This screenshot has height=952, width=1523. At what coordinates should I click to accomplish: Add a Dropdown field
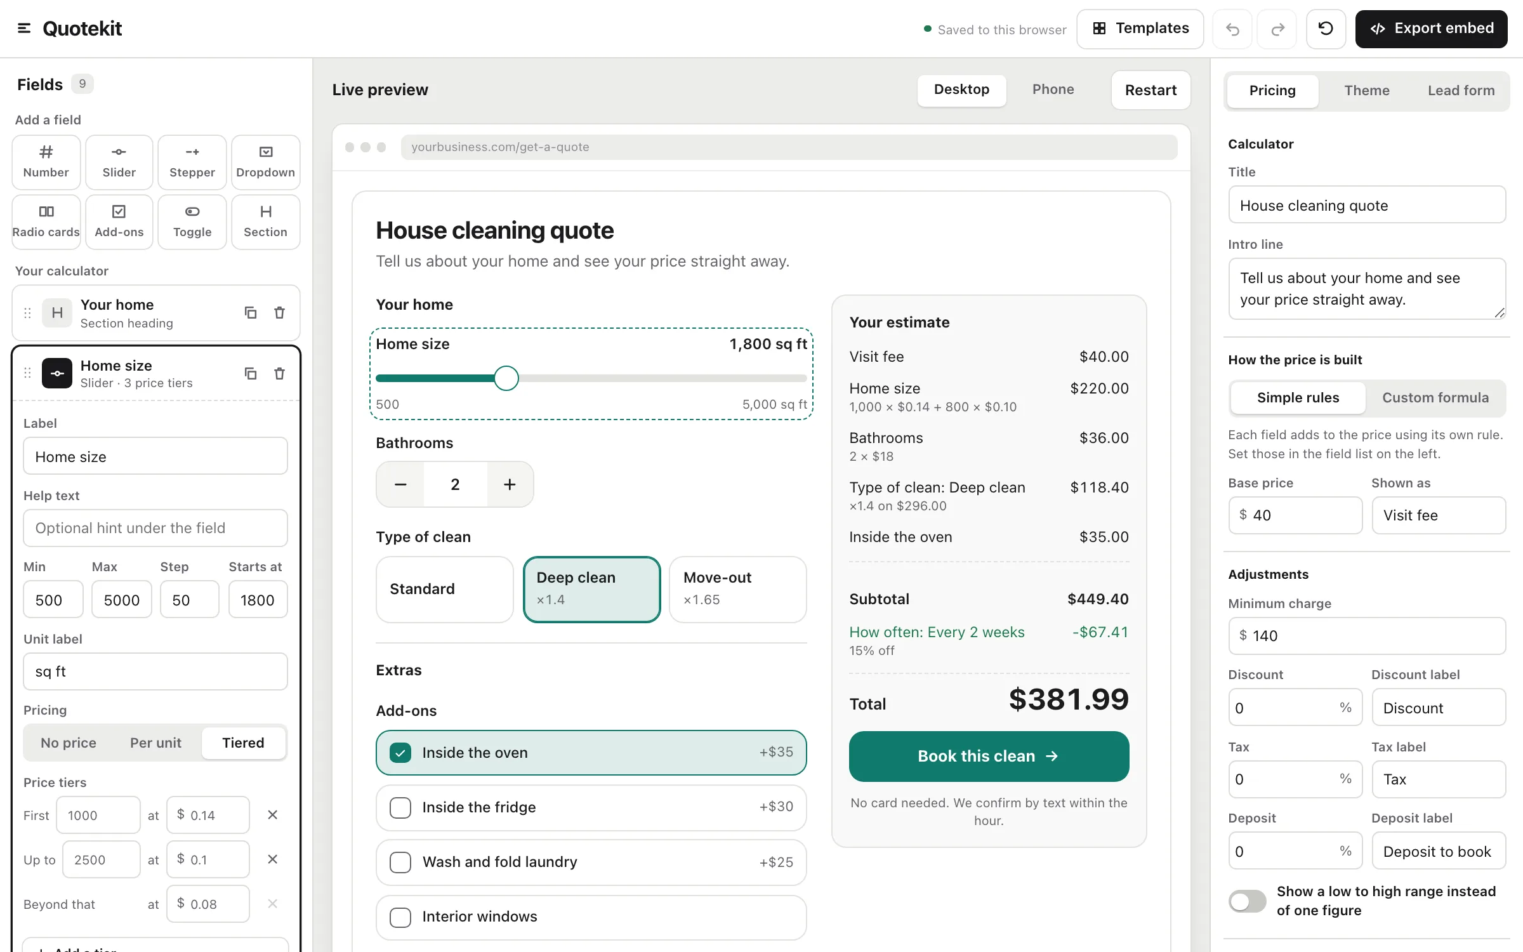coord(265,162)
